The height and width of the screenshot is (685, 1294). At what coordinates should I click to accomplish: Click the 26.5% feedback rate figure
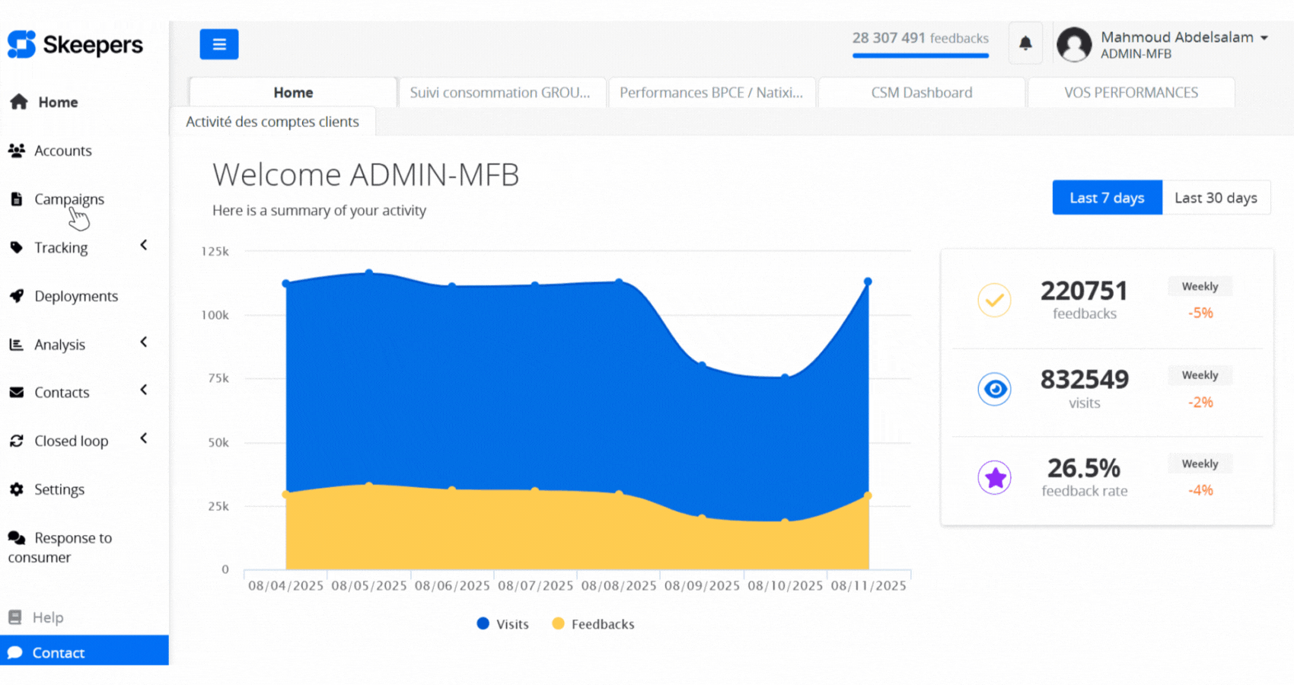pos(1084,467)
